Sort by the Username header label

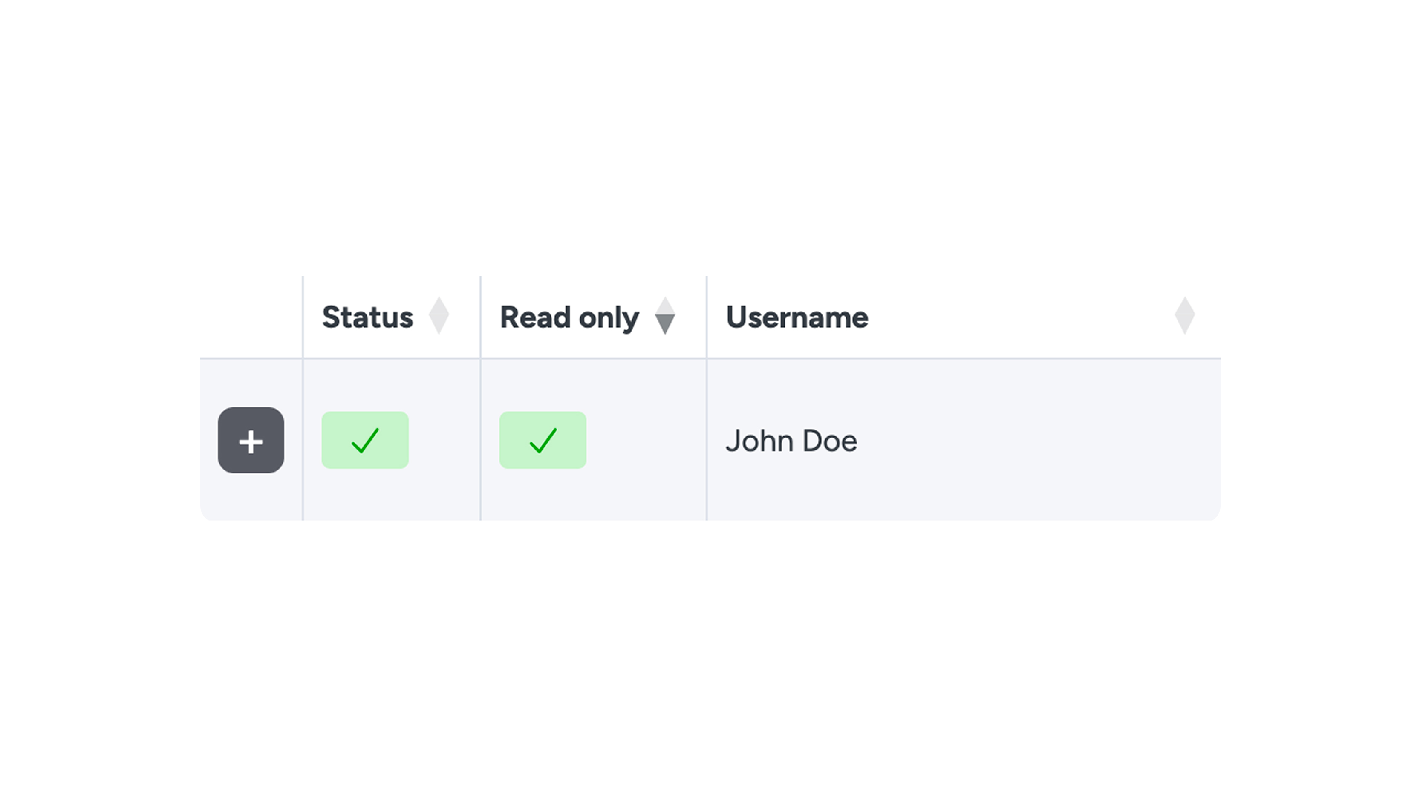tap(797, 317)
